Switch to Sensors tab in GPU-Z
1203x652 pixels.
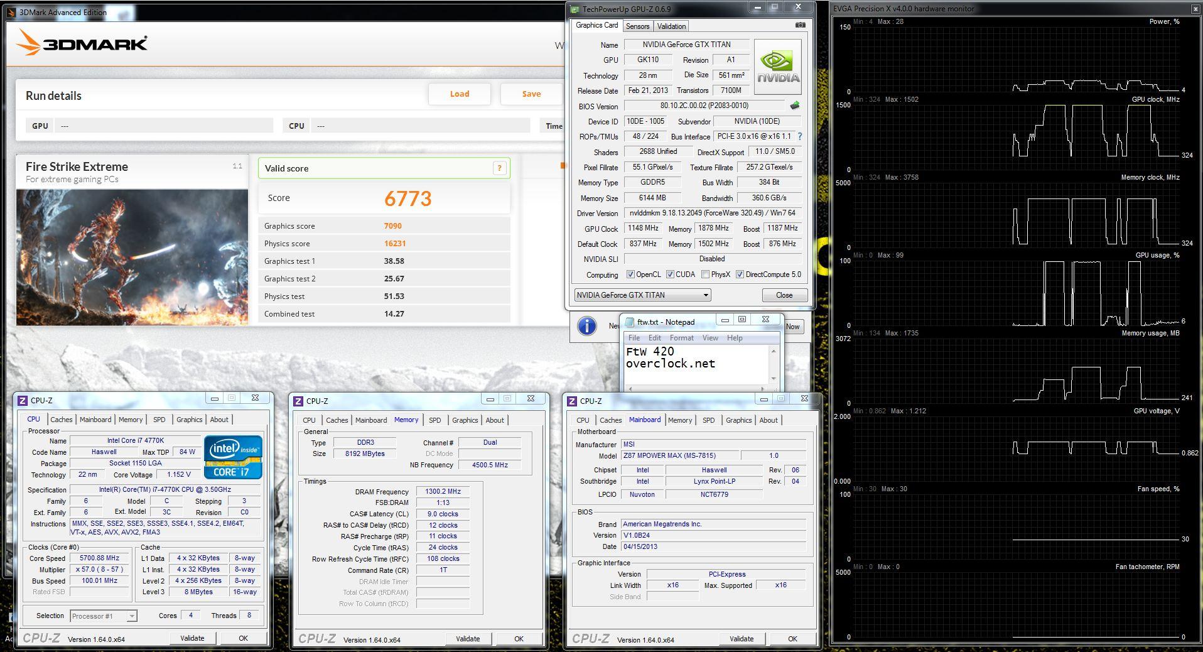(637, 26)
